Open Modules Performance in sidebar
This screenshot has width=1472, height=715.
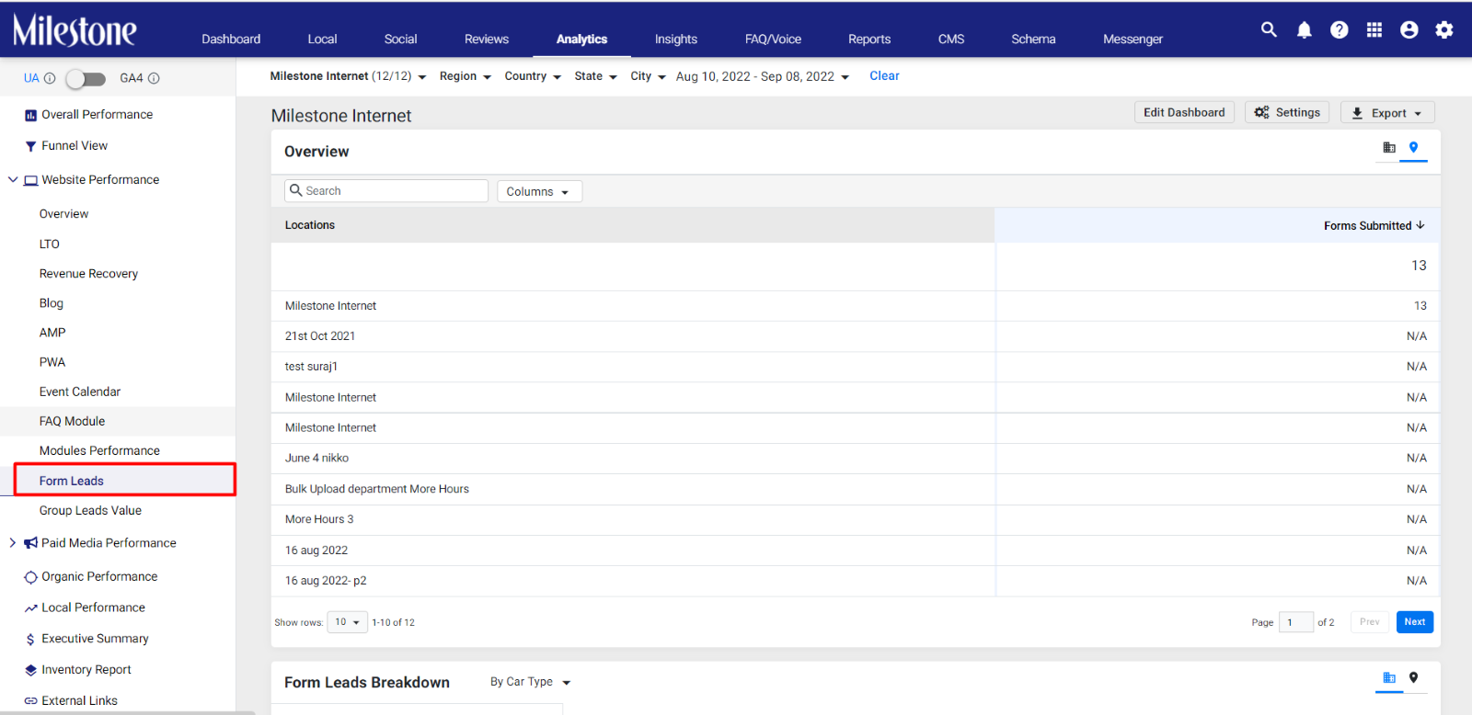tap(99, 451)
